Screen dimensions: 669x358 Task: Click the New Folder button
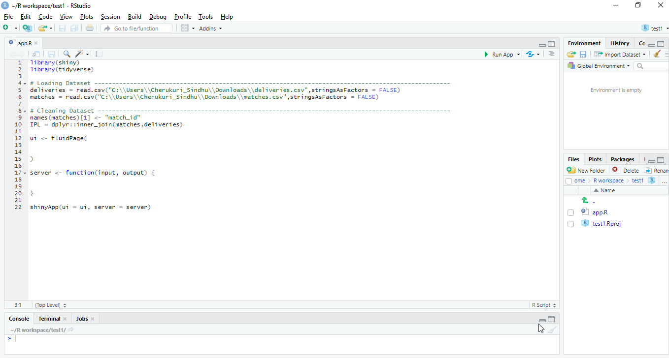[586, 170]
